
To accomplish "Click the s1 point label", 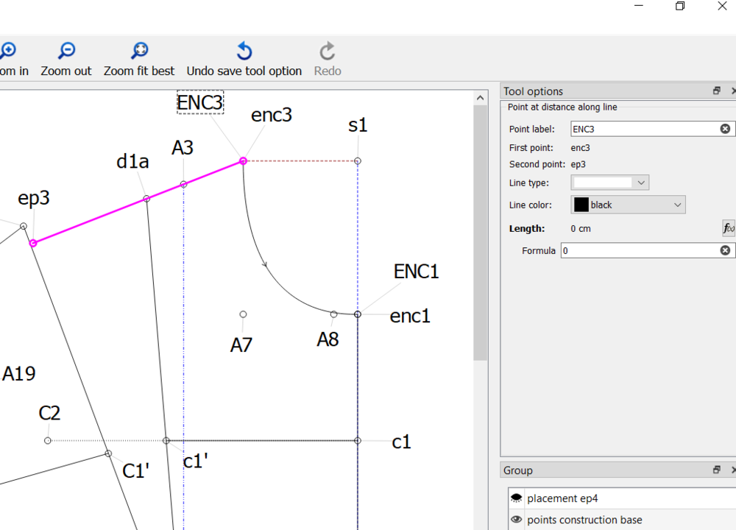I will (358, 125).
